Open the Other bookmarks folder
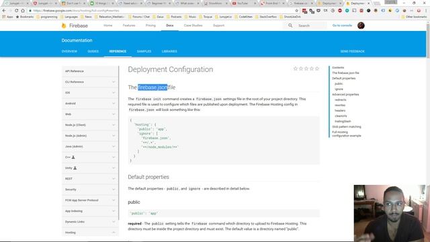This screenshot has width=430, height=242. [x=414, y=17]
